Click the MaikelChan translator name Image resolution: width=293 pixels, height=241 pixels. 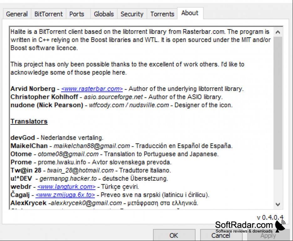click(29, 146)
